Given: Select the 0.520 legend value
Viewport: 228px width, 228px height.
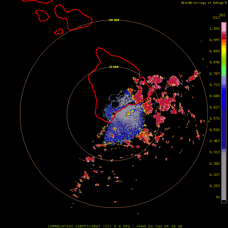Looking at the screenshot, I should coord(215,130).
